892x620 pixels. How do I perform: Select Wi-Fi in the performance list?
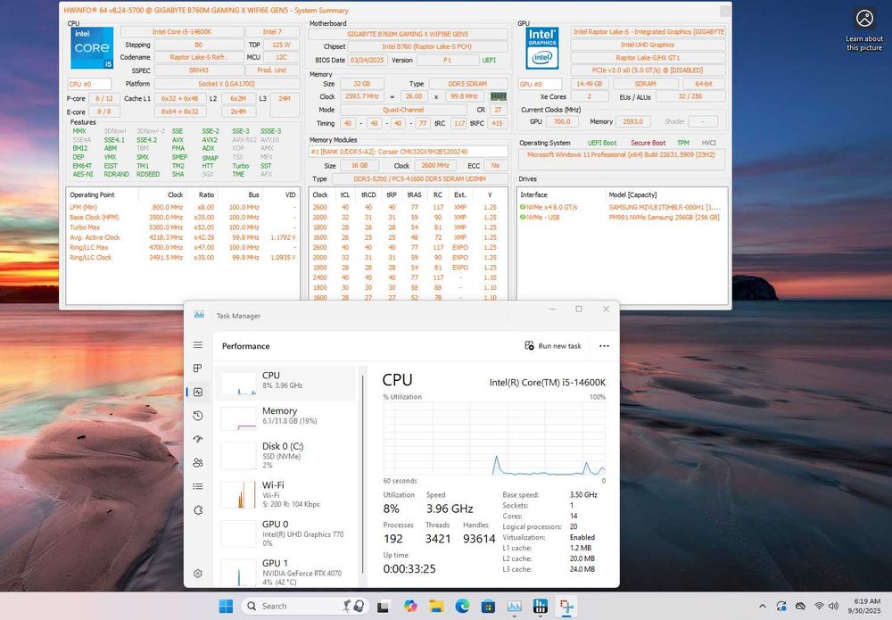pyautogui.click(x=285, y=494)
